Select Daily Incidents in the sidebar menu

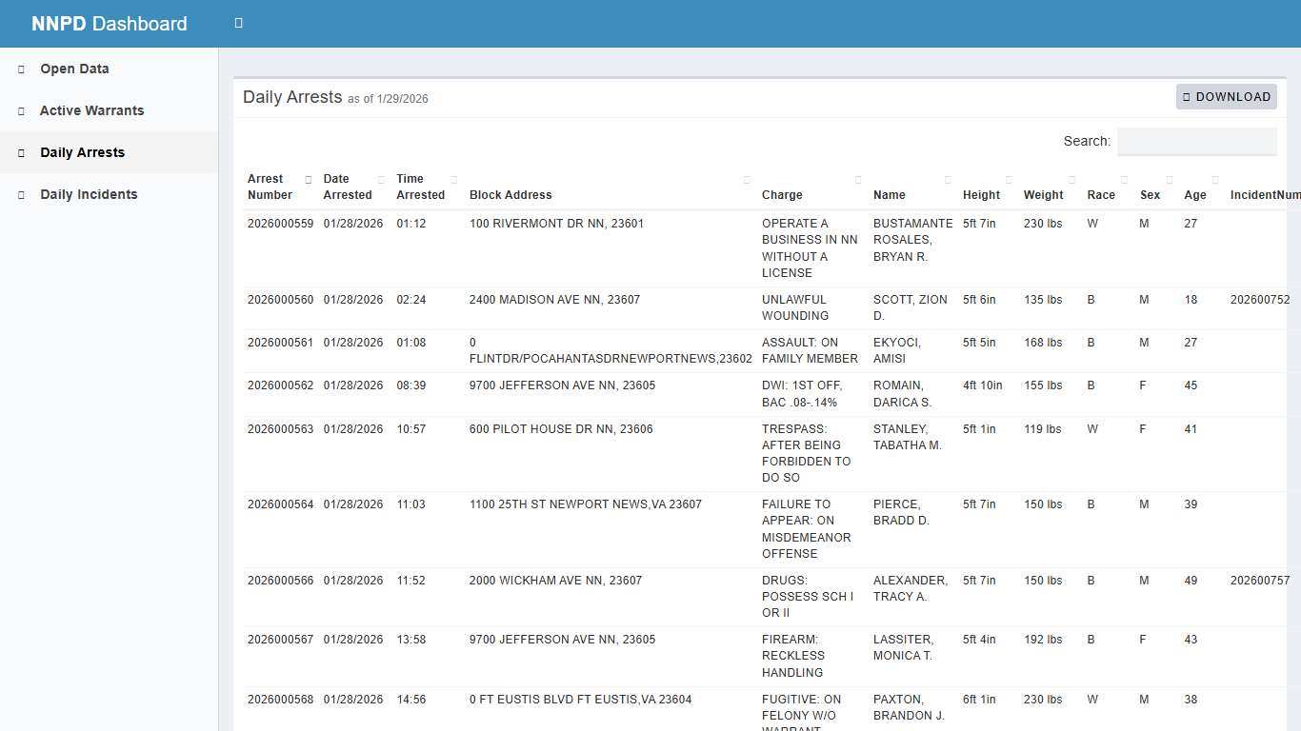tap(87, 194)
